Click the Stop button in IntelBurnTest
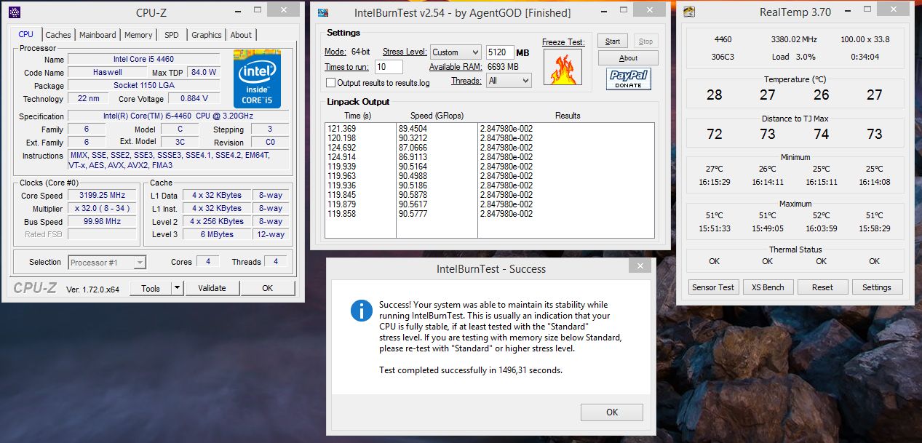922x443 pixels. [645, 41]
